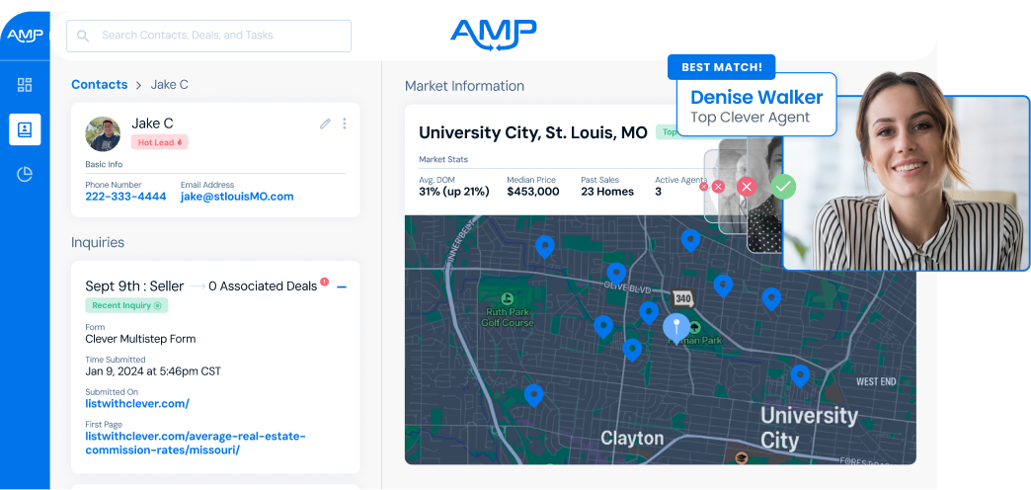Click the Recent Inquiry badge

coord(127,305)
